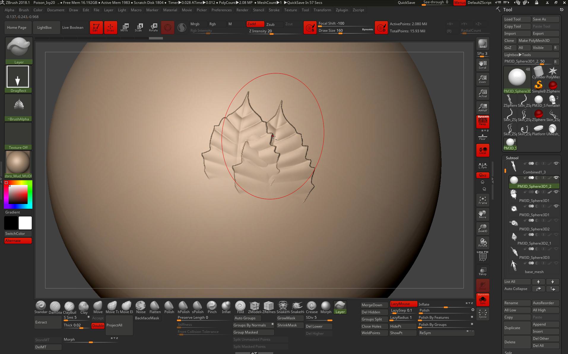Click the QuickSave button
568x354 pixels.
click(x=406, y=3)
